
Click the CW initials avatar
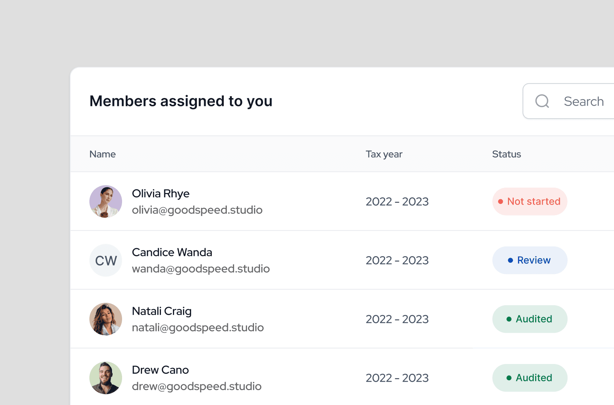tap(106, 260)
